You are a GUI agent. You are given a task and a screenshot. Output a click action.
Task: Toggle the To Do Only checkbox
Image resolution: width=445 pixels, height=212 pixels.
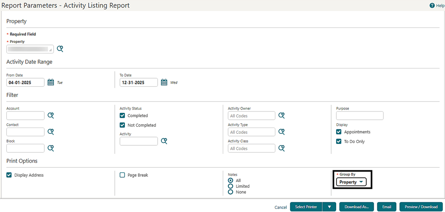tap(338, 142)
